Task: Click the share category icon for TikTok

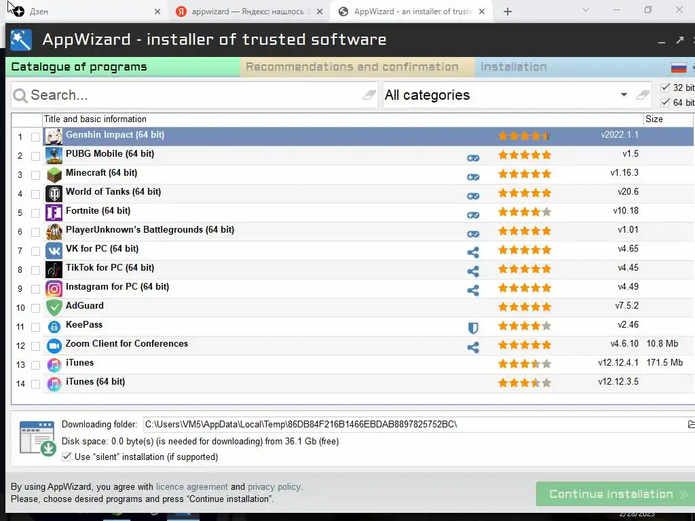Action: coord(473,271)
